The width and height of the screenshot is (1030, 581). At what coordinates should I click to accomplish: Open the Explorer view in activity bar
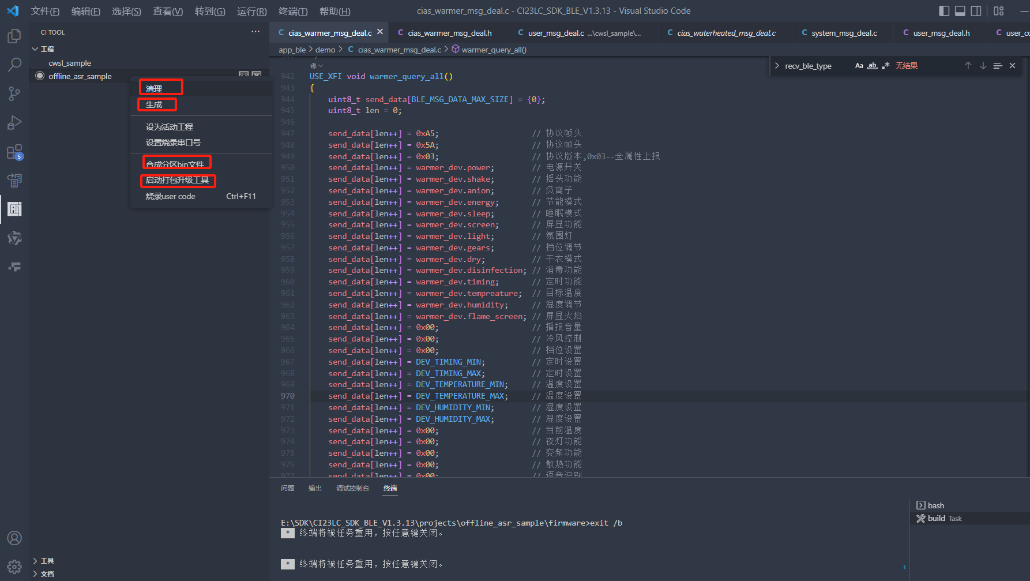click(14, 36)
